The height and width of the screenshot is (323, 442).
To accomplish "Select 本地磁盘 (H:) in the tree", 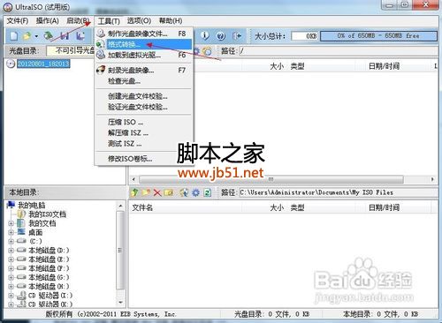I will [49, 286].
